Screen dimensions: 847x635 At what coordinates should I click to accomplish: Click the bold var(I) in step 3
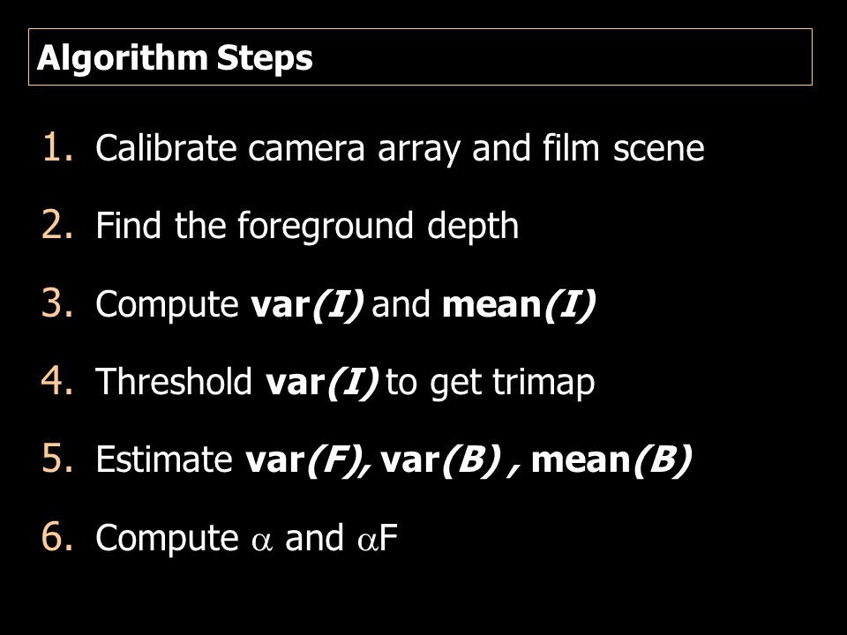(308, 305)
